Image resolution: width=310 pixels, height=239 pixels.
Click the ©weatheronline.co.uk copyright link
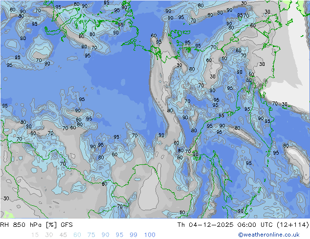pos(269,235)
